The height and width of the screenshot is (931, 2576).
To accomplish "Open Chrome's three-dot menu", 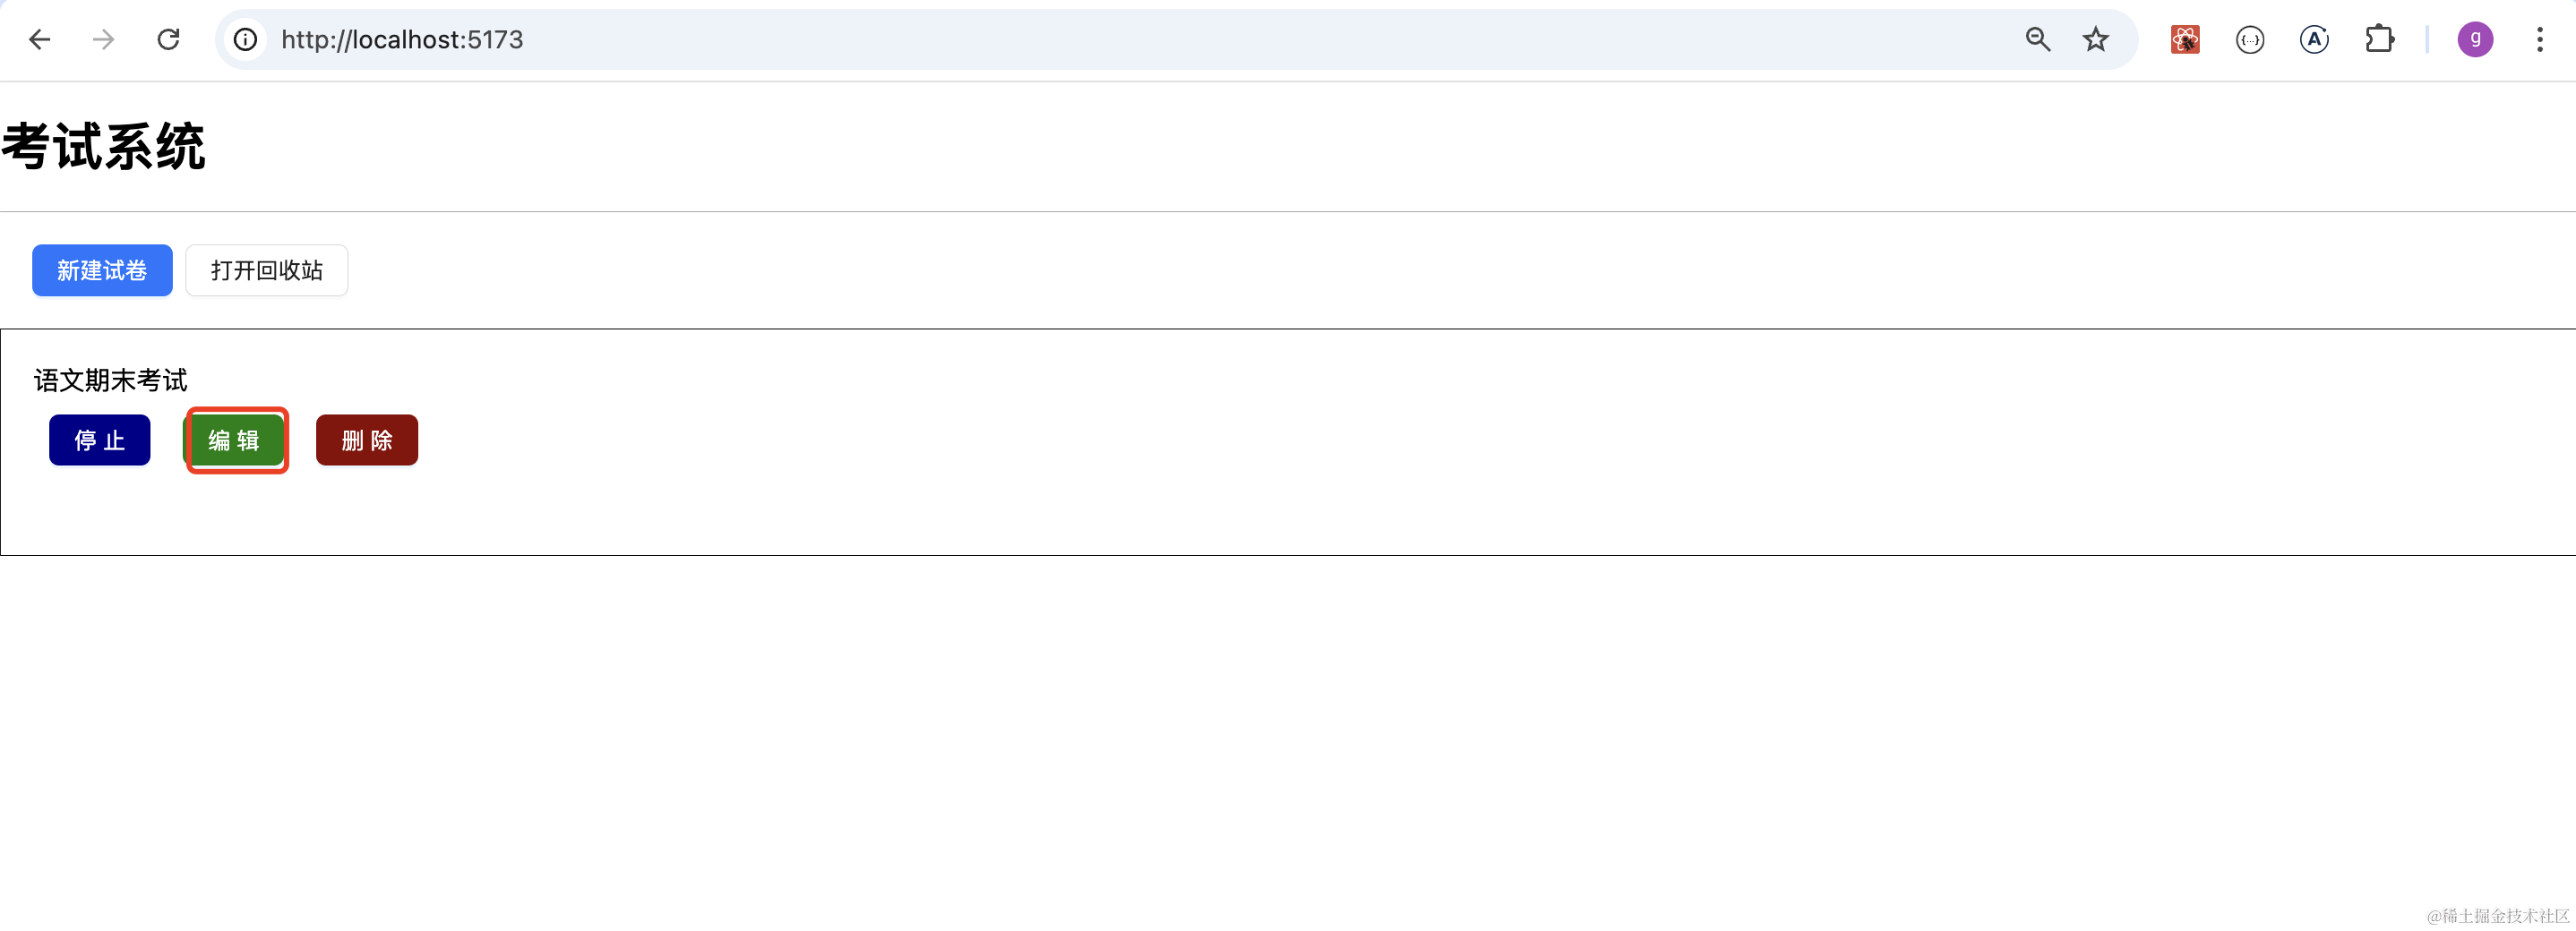I will click(2539, 40).
